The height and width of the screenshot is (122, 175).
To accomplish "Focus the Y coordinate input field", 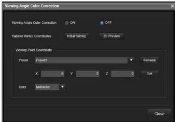I will 88,74.
